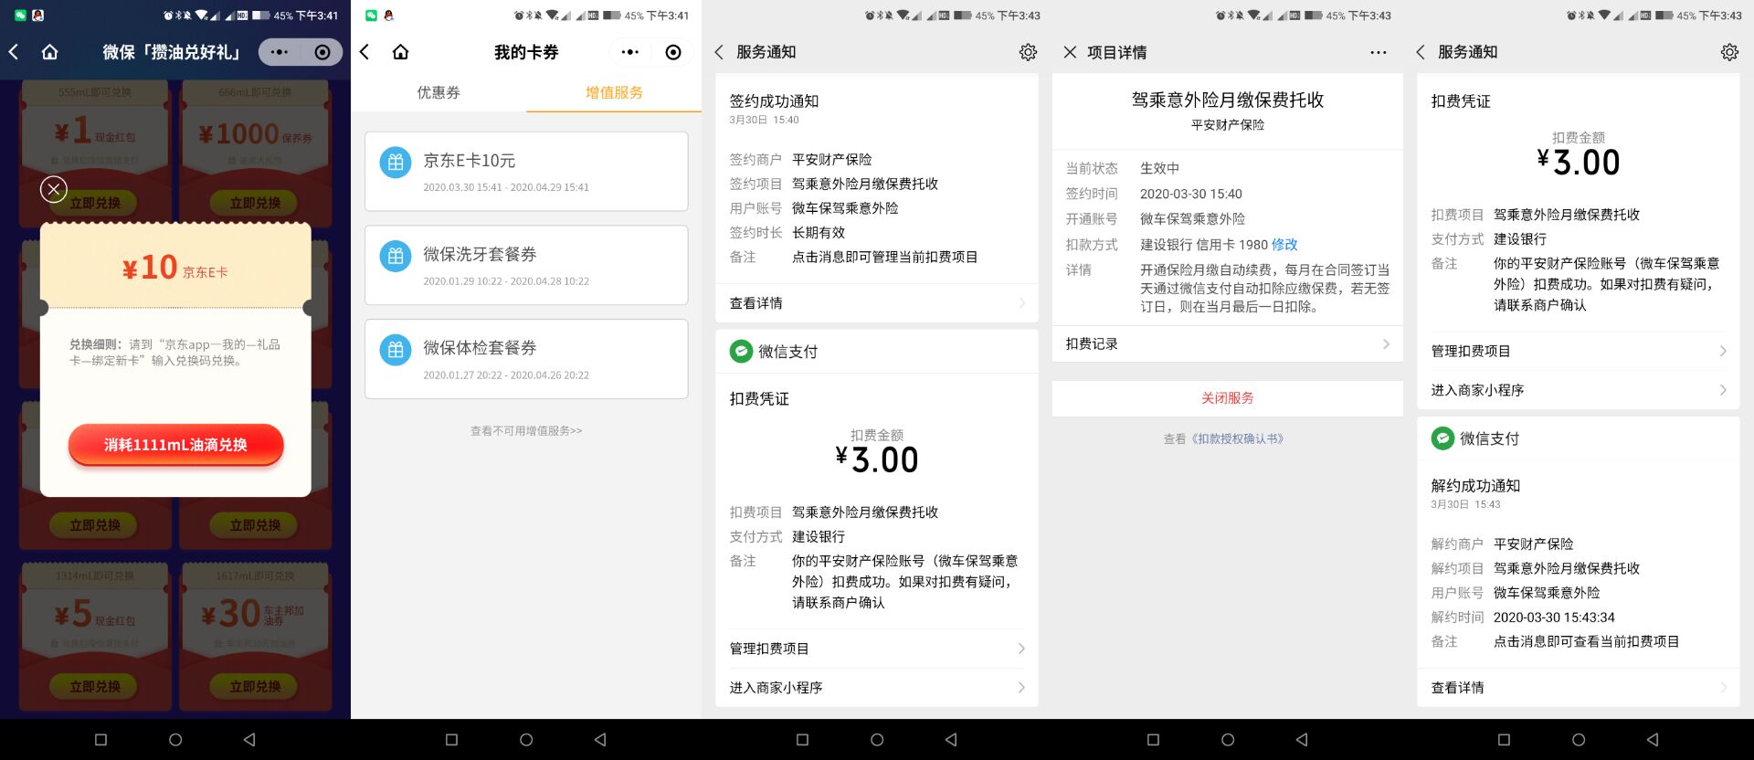Open 京东E卡10元 coupon card
1754x760 pixels.
point(526,171)
